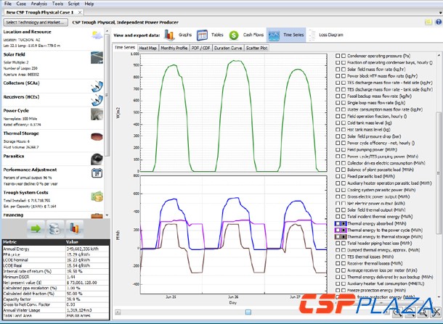Click the green arrow run simulation icon
Viewport: 443px width, 324px height.
pos(36,229)
